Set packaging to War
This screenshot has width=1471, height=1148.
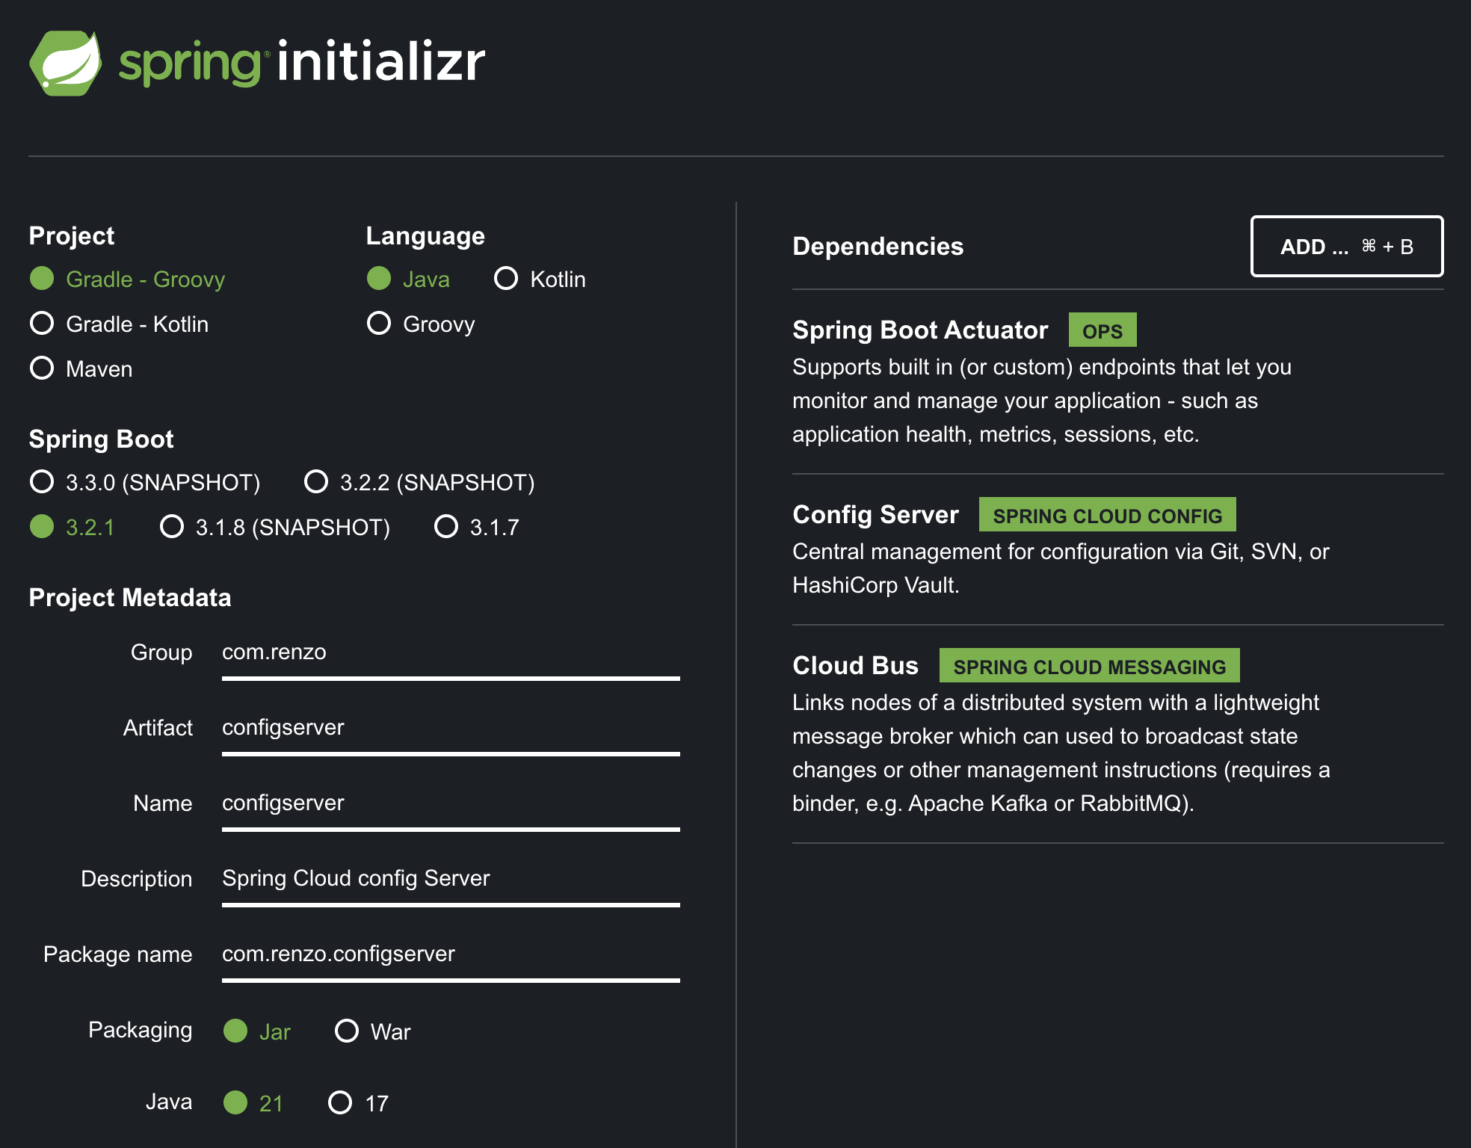(347, 1031)
